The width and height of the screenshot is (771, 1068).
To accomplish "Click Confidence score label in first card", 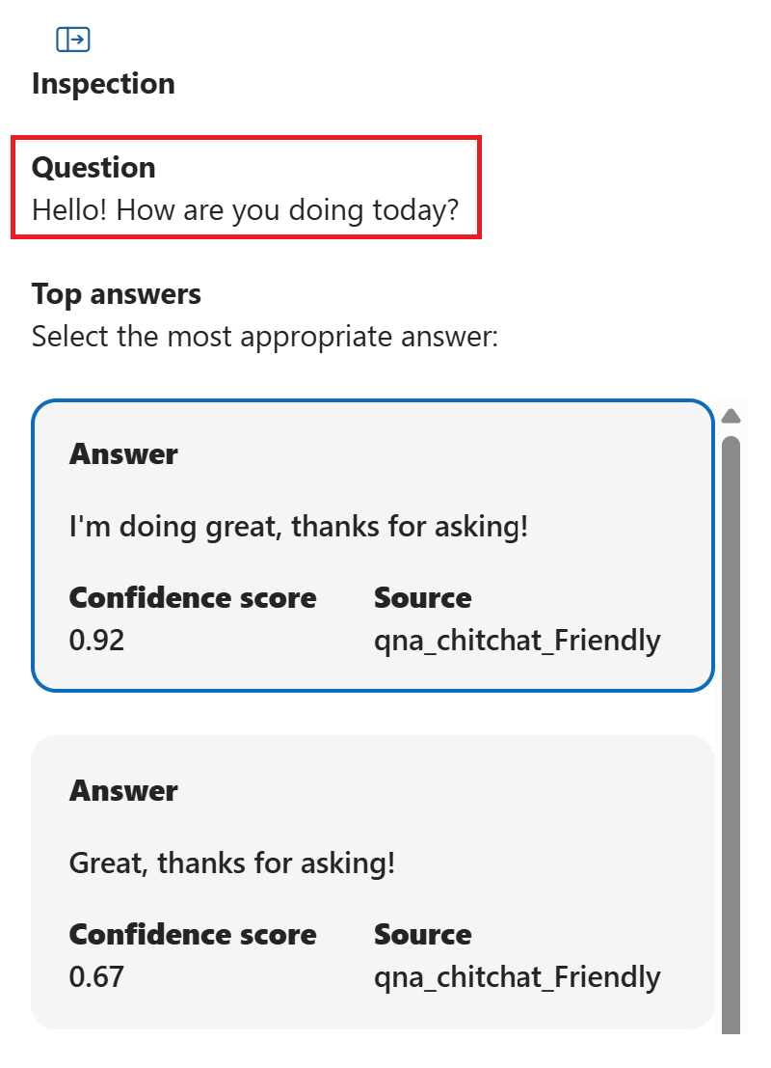I will click(193, 598).
